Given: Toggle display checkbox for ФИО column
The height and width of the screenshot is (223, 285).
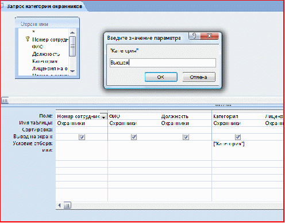Looking at the screenshot, I should point(134,137).
